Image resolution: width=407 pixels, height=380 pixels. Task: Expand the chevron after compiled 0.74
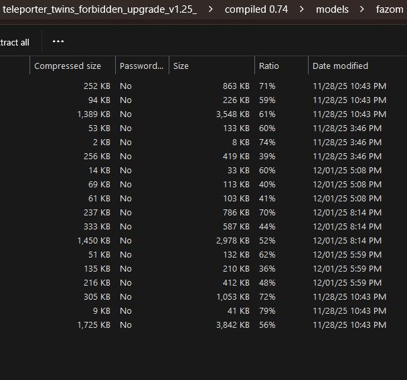coord(302,9)
